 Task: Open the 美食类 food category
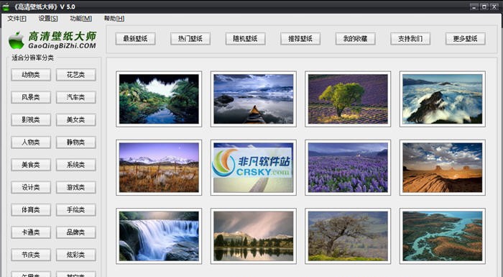[x=31, y=165]
